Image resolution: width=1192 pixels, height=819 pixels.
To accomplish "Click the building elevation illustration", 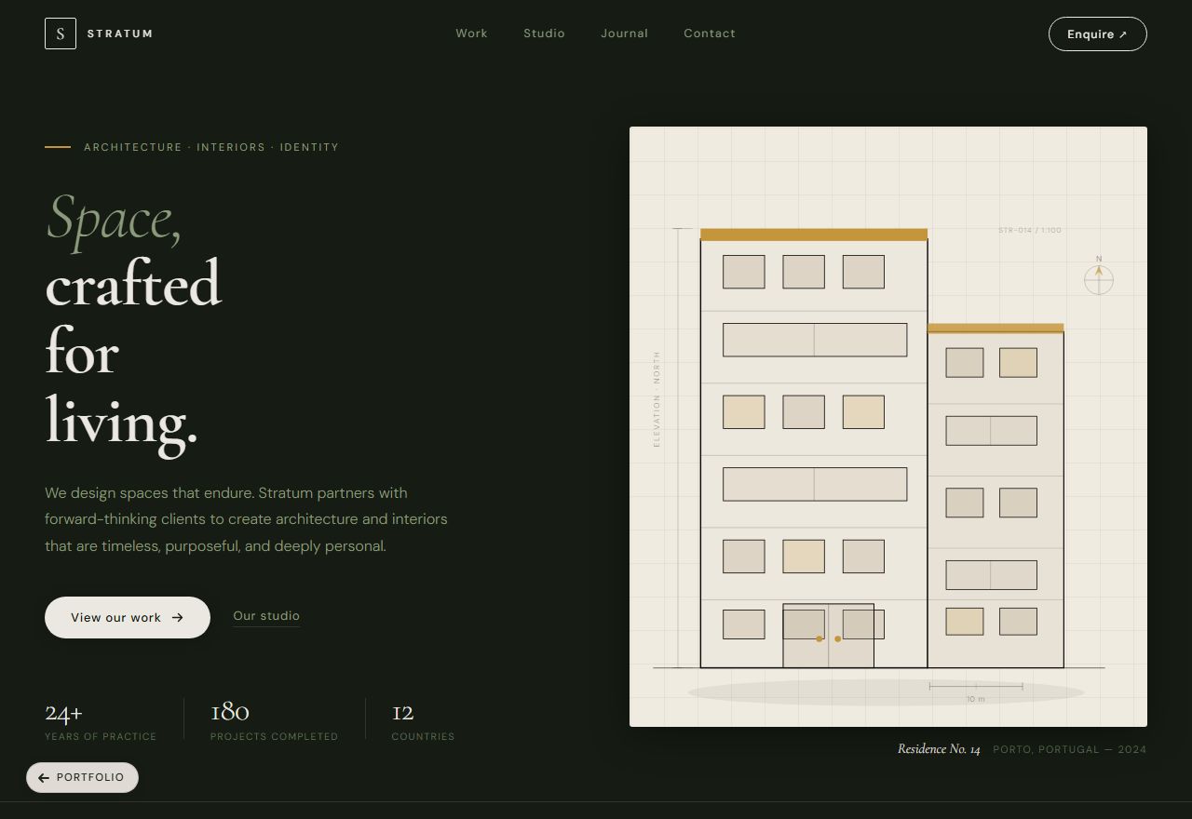I will 888,426.
